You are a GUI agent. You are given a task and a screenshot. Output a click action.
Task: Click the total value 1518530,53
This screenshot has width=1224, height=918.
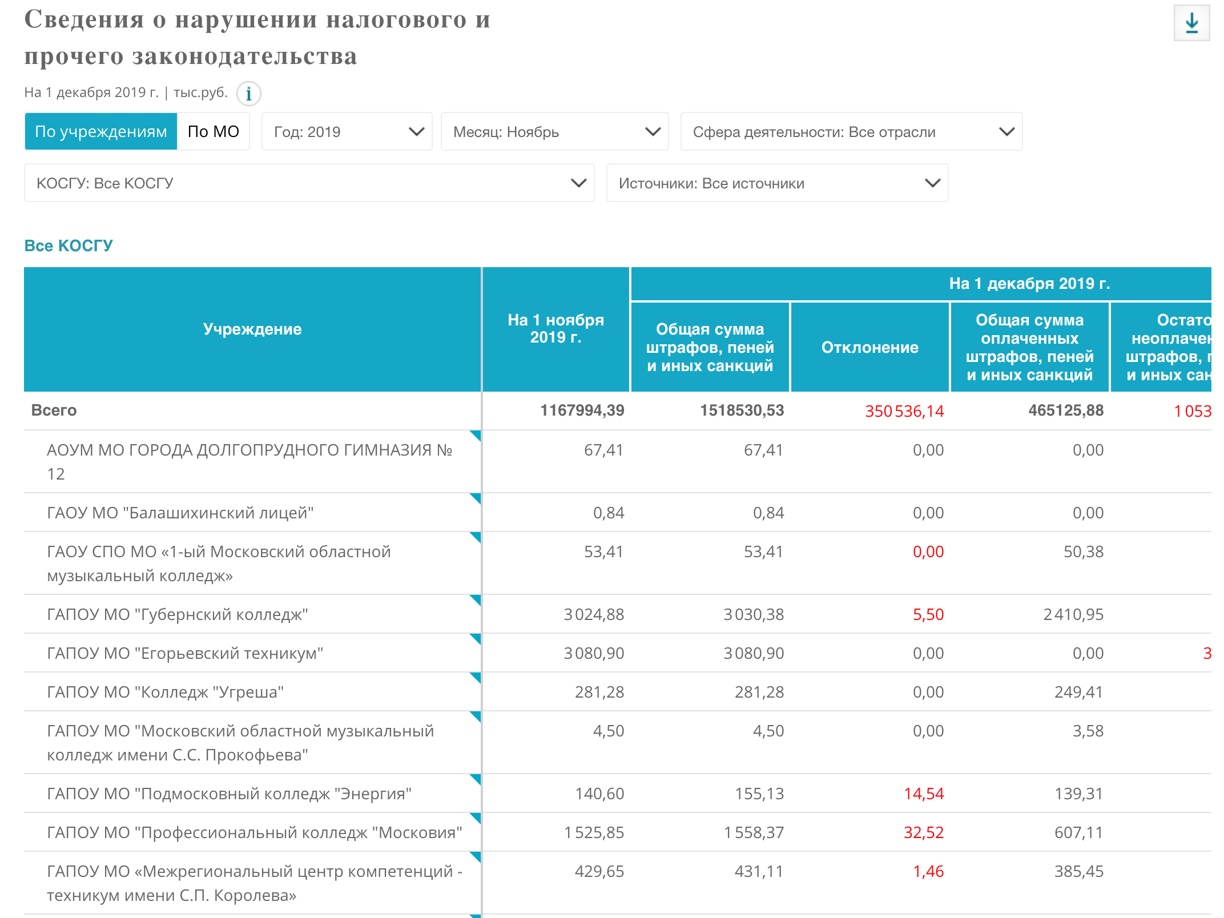click(742, 410)
